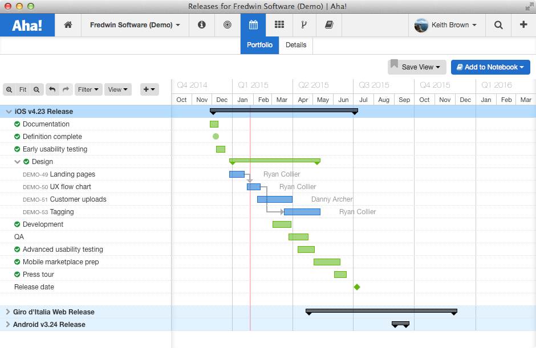Select the Features grid icon
Viewport: 536px width, 348px height.
(279, 25)
